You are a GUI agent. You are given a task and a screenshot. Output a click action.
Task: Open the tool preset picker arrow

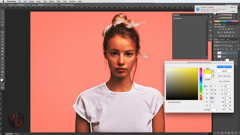[6, 5]
